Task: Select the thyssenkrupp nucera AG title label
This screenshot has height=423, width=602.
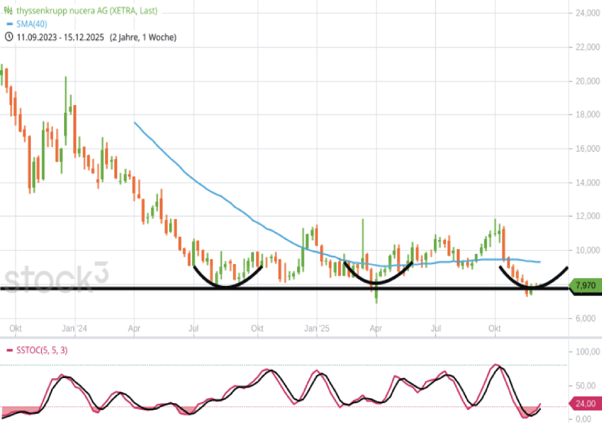Action: coord(87,11)
